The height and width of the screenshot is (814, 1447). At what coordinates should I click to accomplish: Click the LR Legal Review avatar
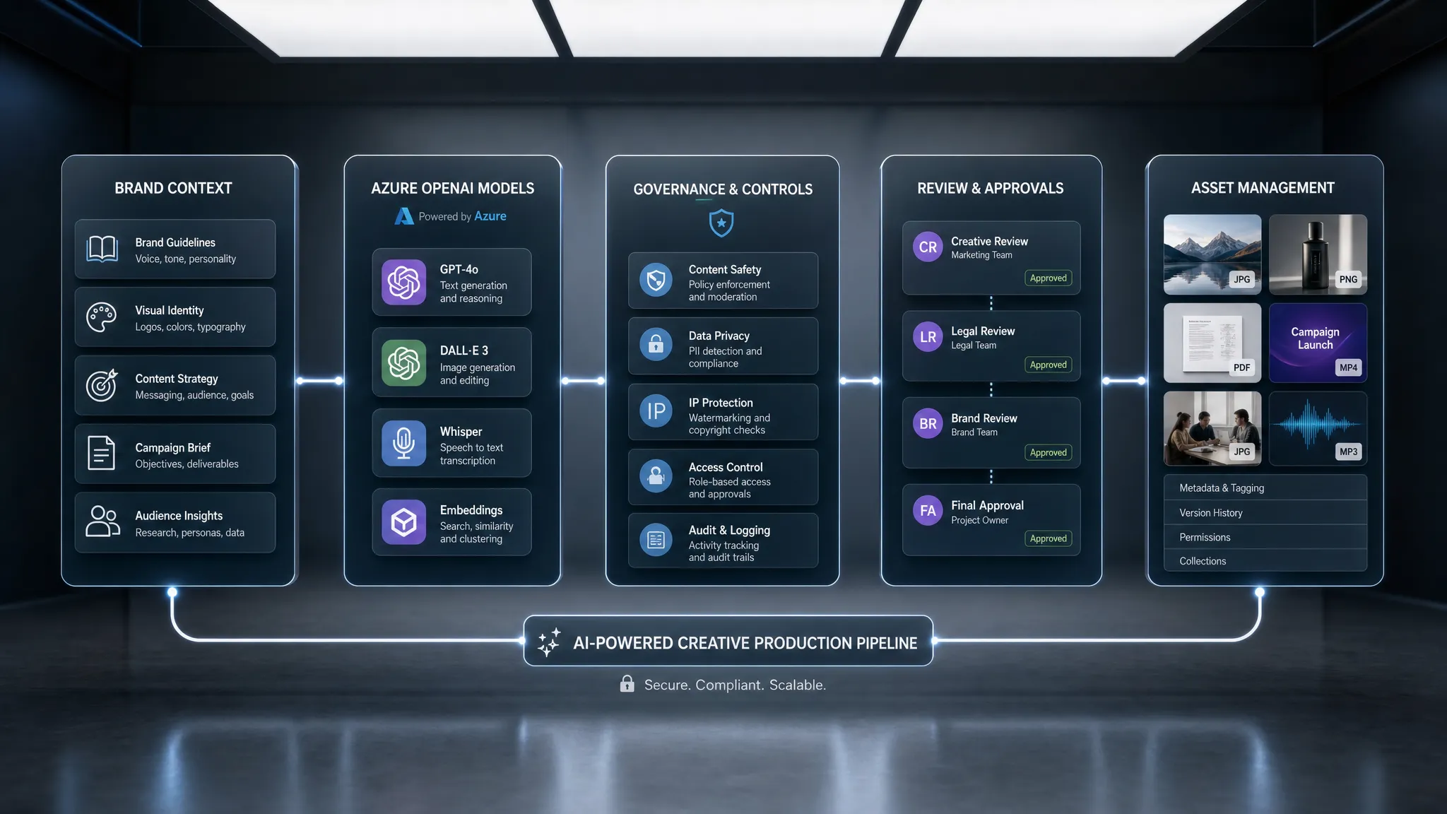928,337
